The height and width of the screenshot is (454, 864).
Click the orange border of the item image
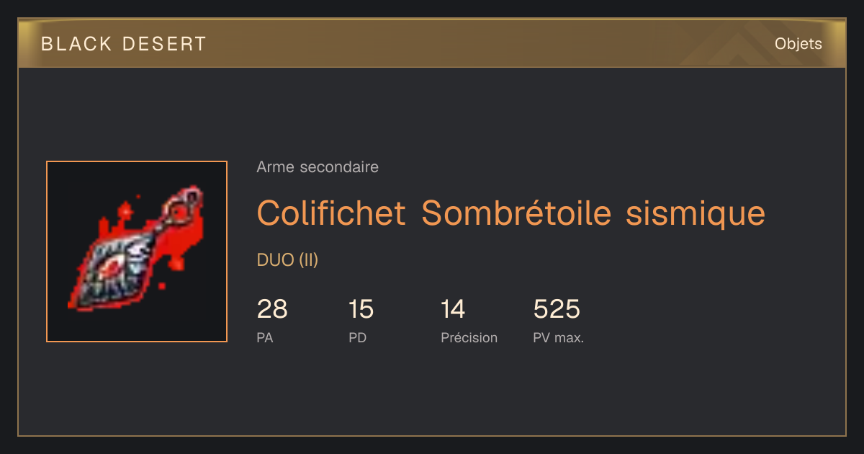137,162
